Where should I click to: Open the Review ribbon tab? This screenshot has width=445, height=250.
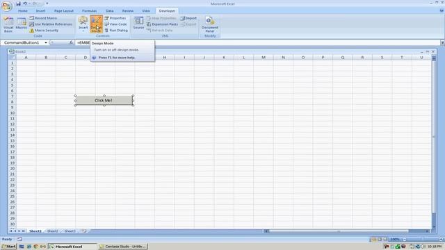128,11
